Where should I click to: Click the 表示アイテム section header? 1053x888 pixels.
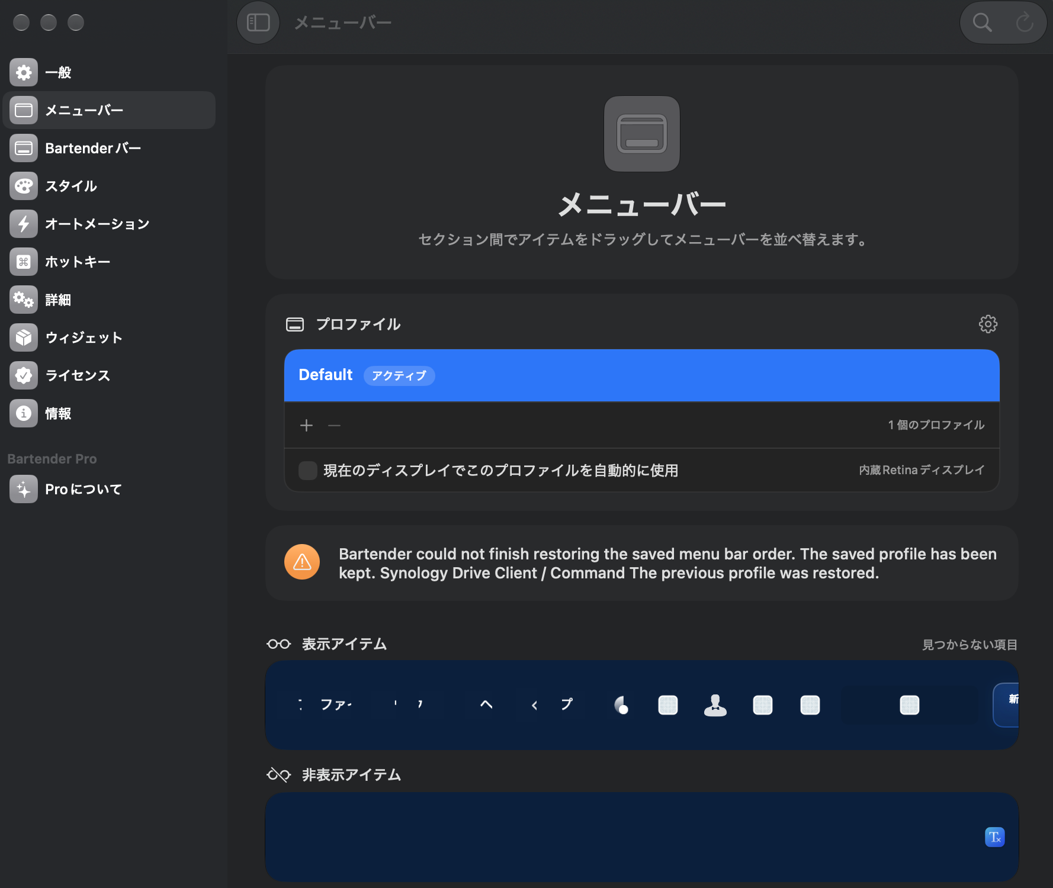coord(344,644)
